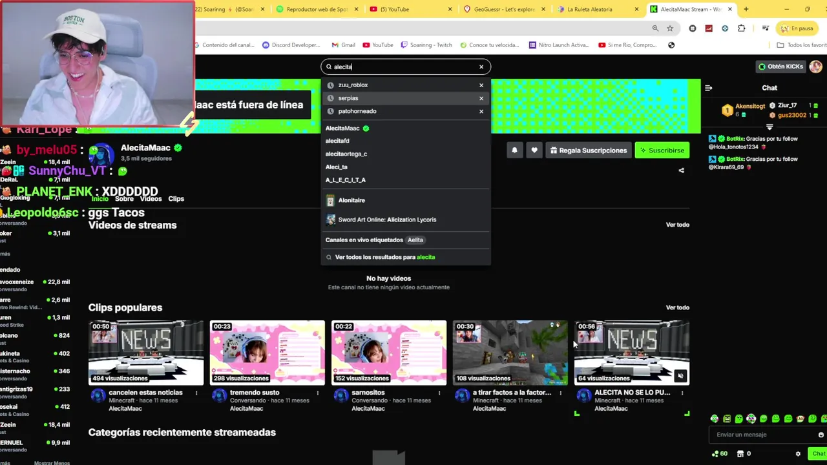Open clip thumbnail sarnositos
The image size is (827, 465).
tap(389, 353)
